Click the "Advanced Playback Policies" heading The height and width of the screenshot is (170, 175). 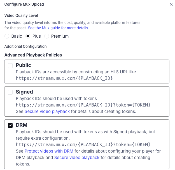coord(33,55)
